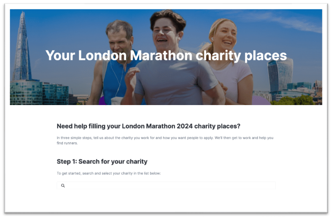Click the purple shape at banner bottom right
The height and width of the screenshot is (219, 332).
[x=261, y=100]
